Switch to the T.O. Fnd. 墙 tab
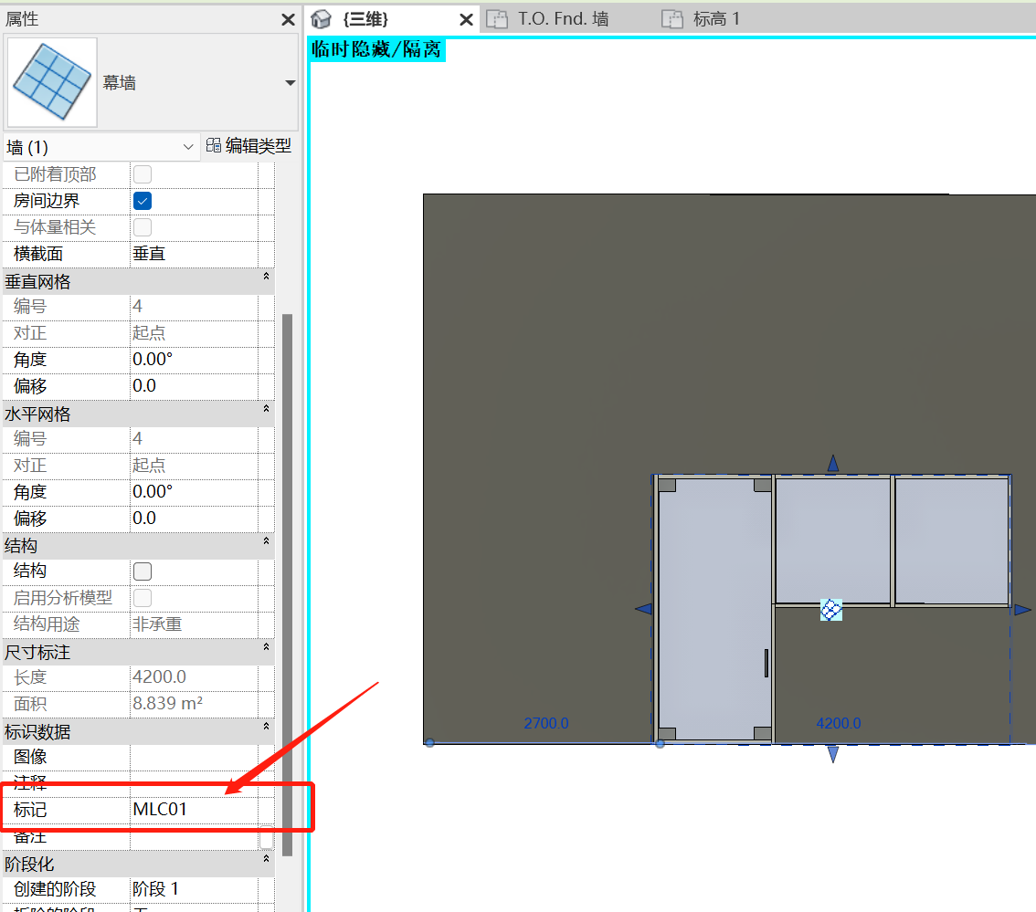 (563, 19)
